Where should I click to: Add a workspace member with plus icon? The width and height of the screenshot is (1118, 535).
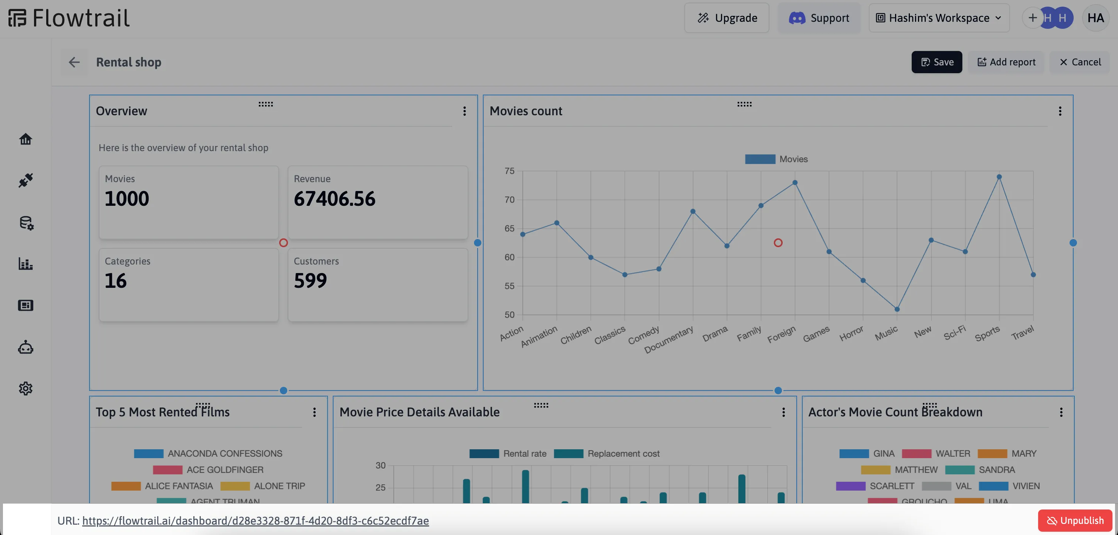1033,18
